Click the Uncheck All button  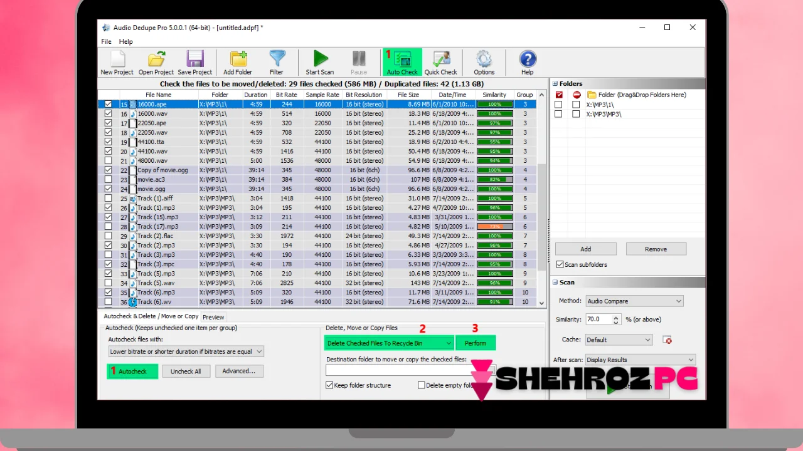(186, 371)
